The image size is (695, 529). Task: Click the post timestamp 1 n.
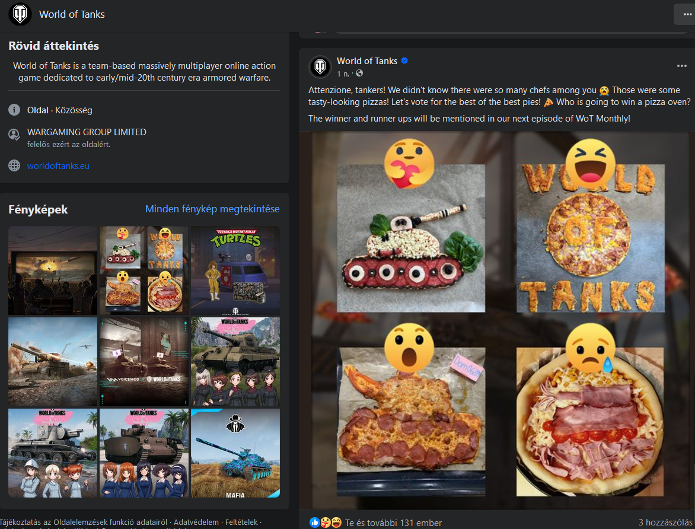[x=343, y=74]
